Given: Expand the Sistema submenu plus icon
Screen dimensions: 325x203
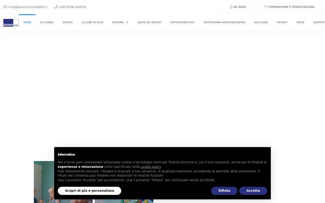Looking at the screenshot, I should click(127, 23).
